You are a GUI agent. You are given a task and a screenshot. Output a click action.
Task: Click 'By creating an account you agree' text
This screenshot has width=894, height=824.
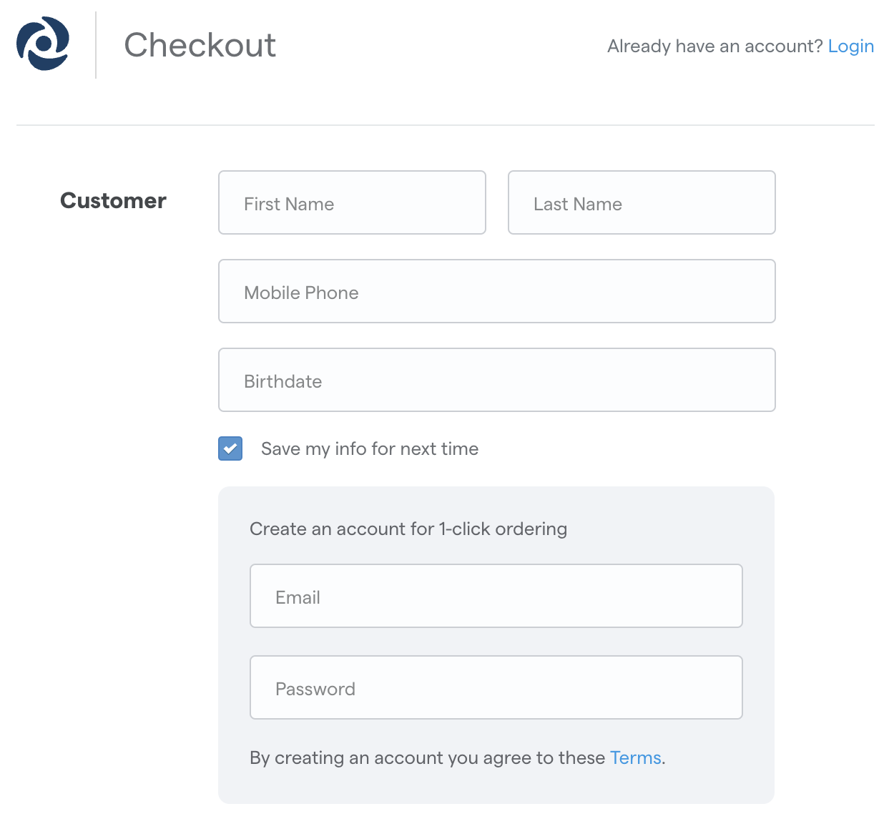(x=427, y=757)
